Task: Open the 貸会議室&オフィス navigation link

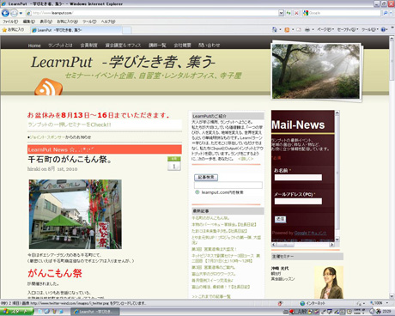Action: click(123, 46)
